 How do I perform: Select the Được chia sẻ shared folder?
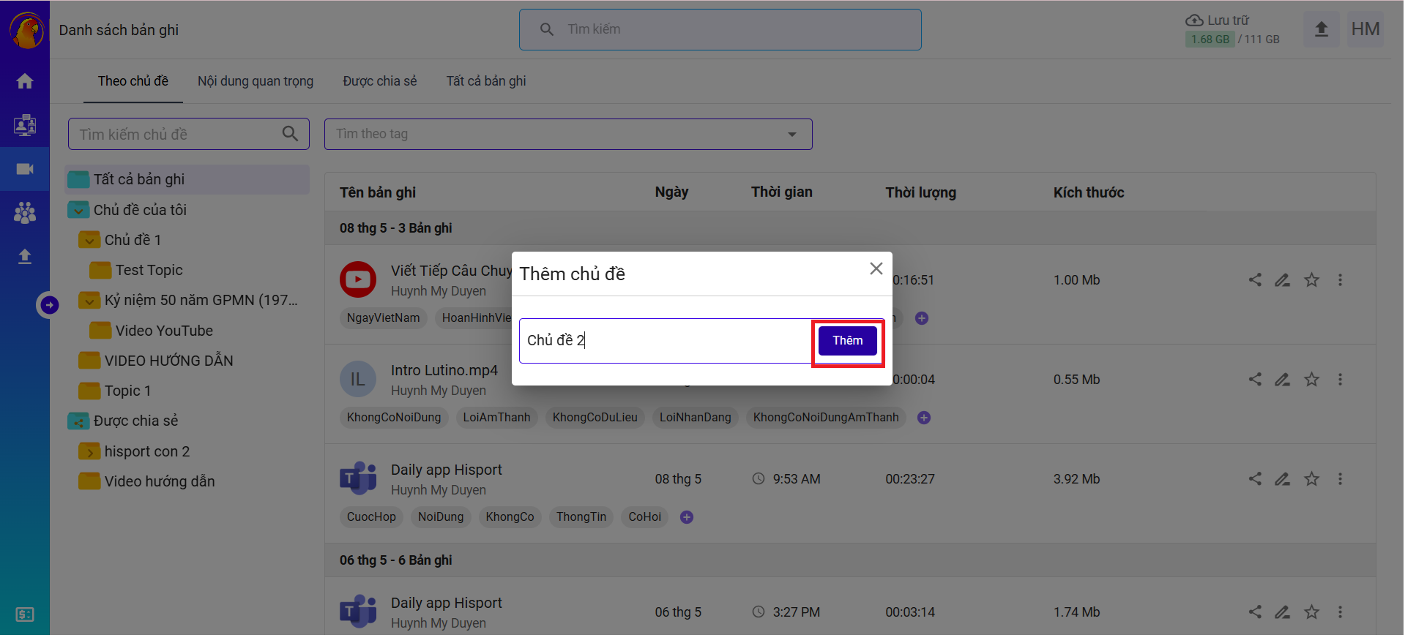(x=135, y=421)
